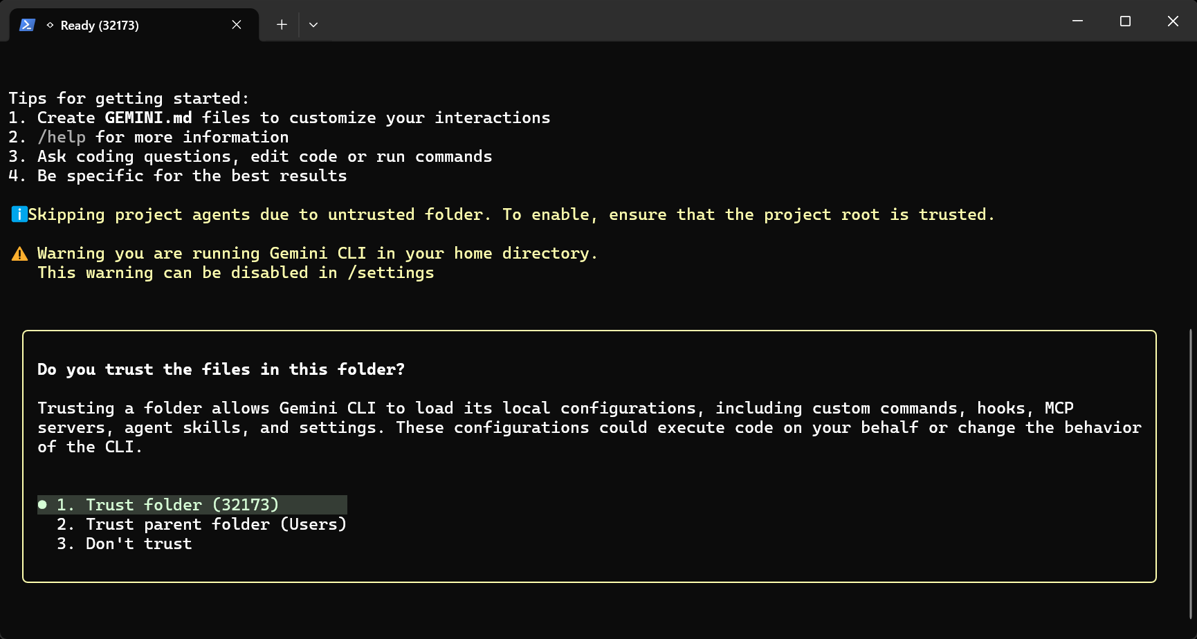Select option 1 Trust folder (32173)
Image resolution: width=1197 pixels, height=639 pixels.
pos(192,505)
